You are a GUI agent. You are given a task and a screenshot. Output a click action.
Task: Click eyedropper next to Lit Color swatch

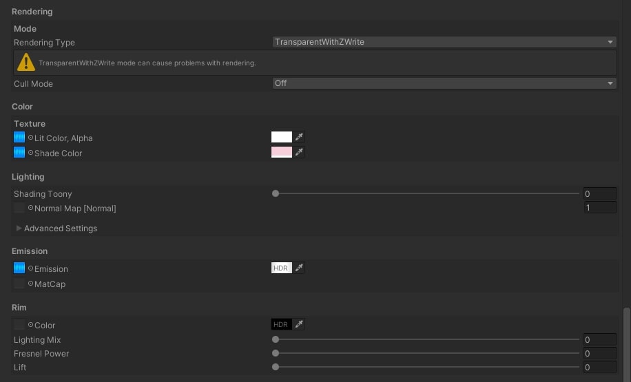tap(299, 138)
